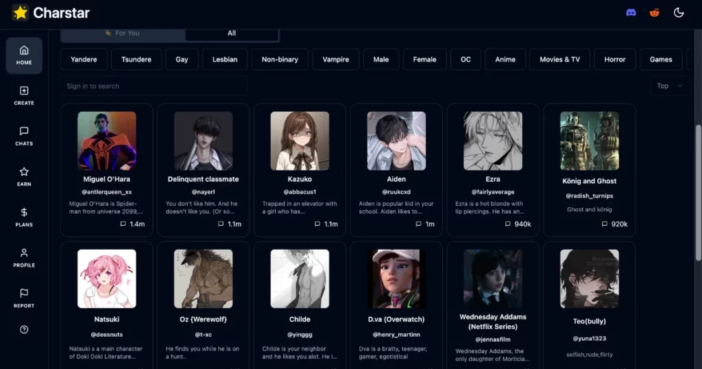This screenshot has width=702, height=369.
Task: Filter by OC tag
Action: (465, 60)
